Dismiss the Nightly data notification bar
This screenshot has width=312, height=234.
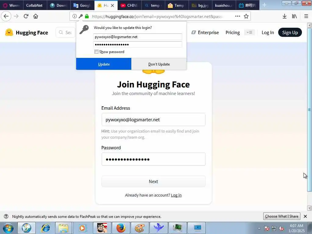point(305,216)
